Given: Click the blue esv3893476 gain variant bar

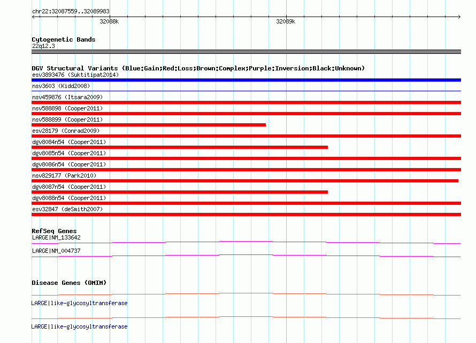Looking at the screenshot, I should pos(246,80).
